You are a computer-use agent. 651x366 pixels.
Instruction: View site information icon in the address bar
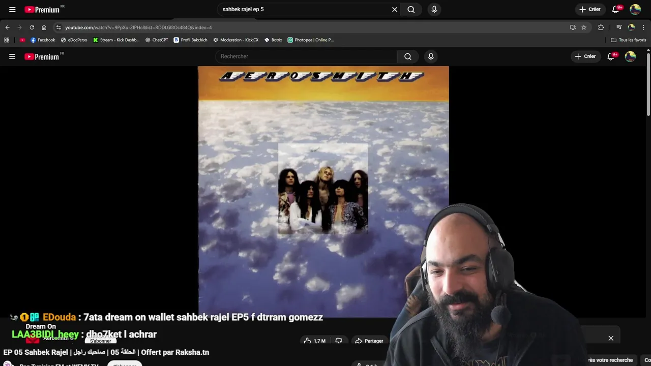pos(58,27)
